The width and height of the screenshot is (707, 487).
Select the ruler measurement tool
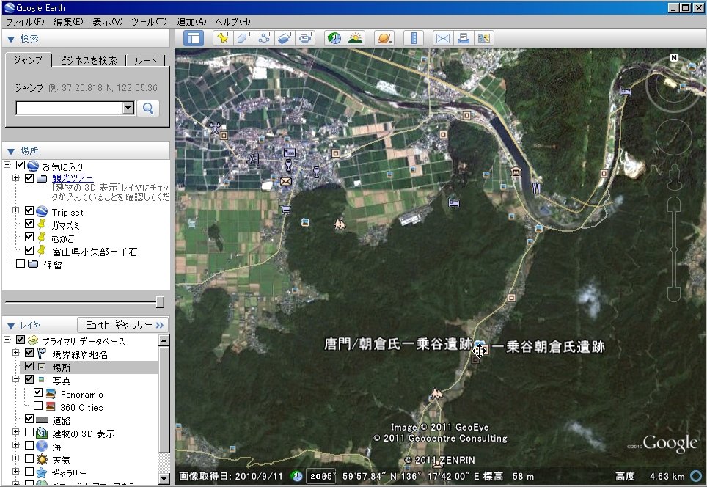(x=414, y=38)
